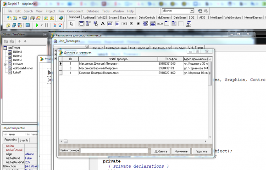Click the Добавить button
The image size is (266, 170).
point(161,151)
